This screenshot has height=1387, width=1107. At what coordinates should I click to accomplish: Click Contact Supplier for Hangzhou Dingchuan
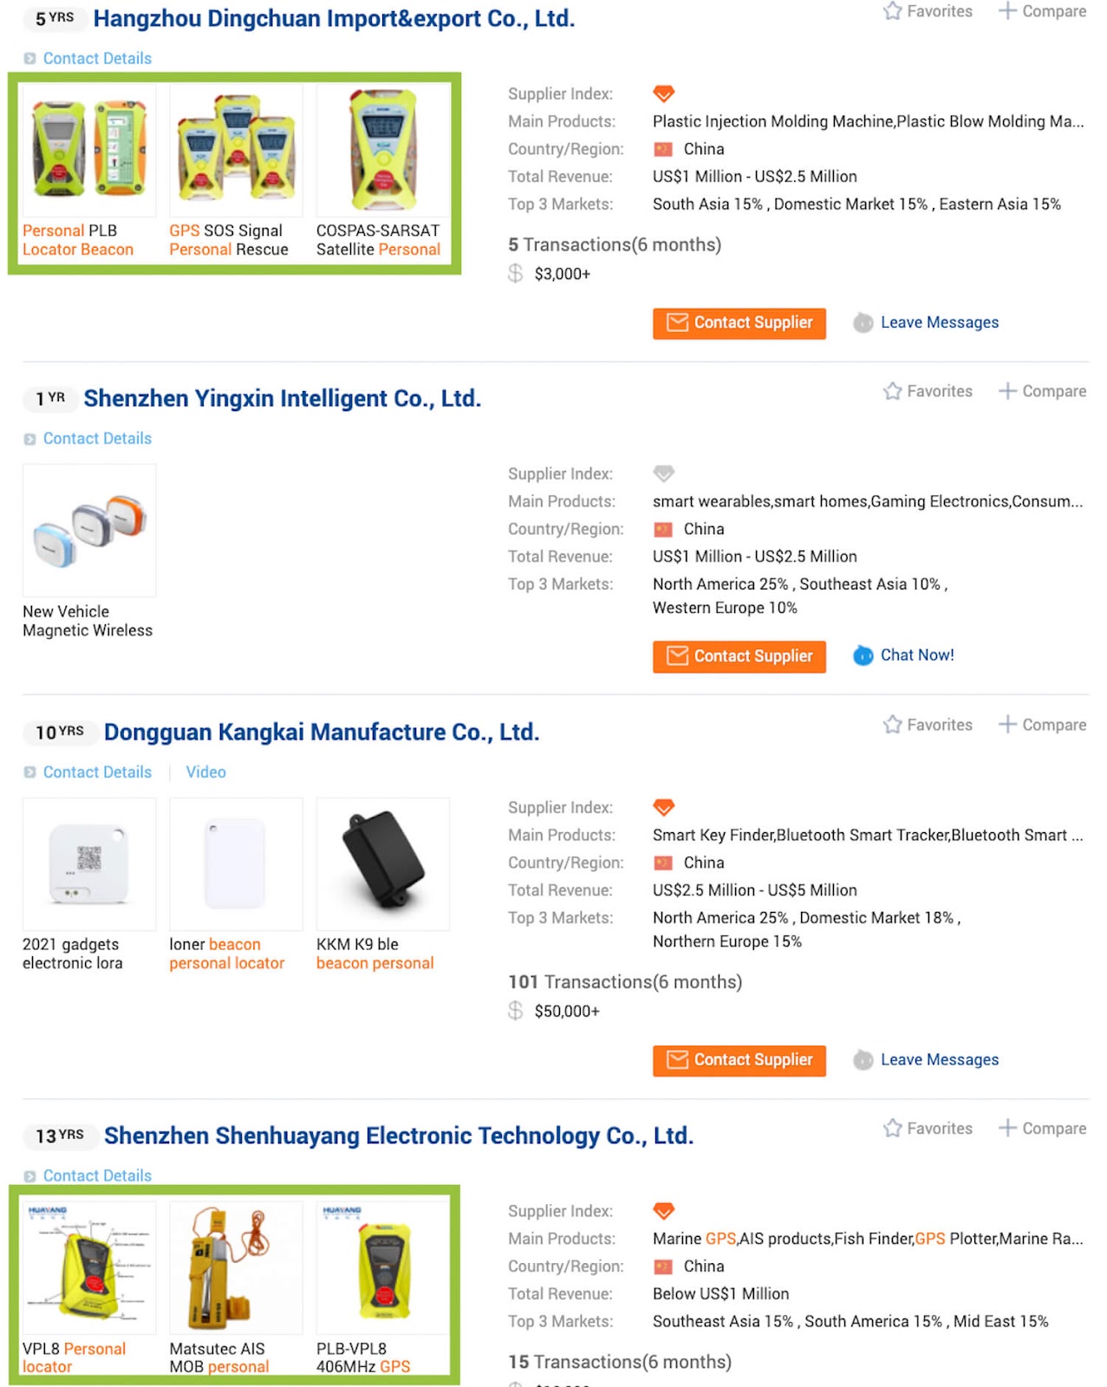point(739,323)
